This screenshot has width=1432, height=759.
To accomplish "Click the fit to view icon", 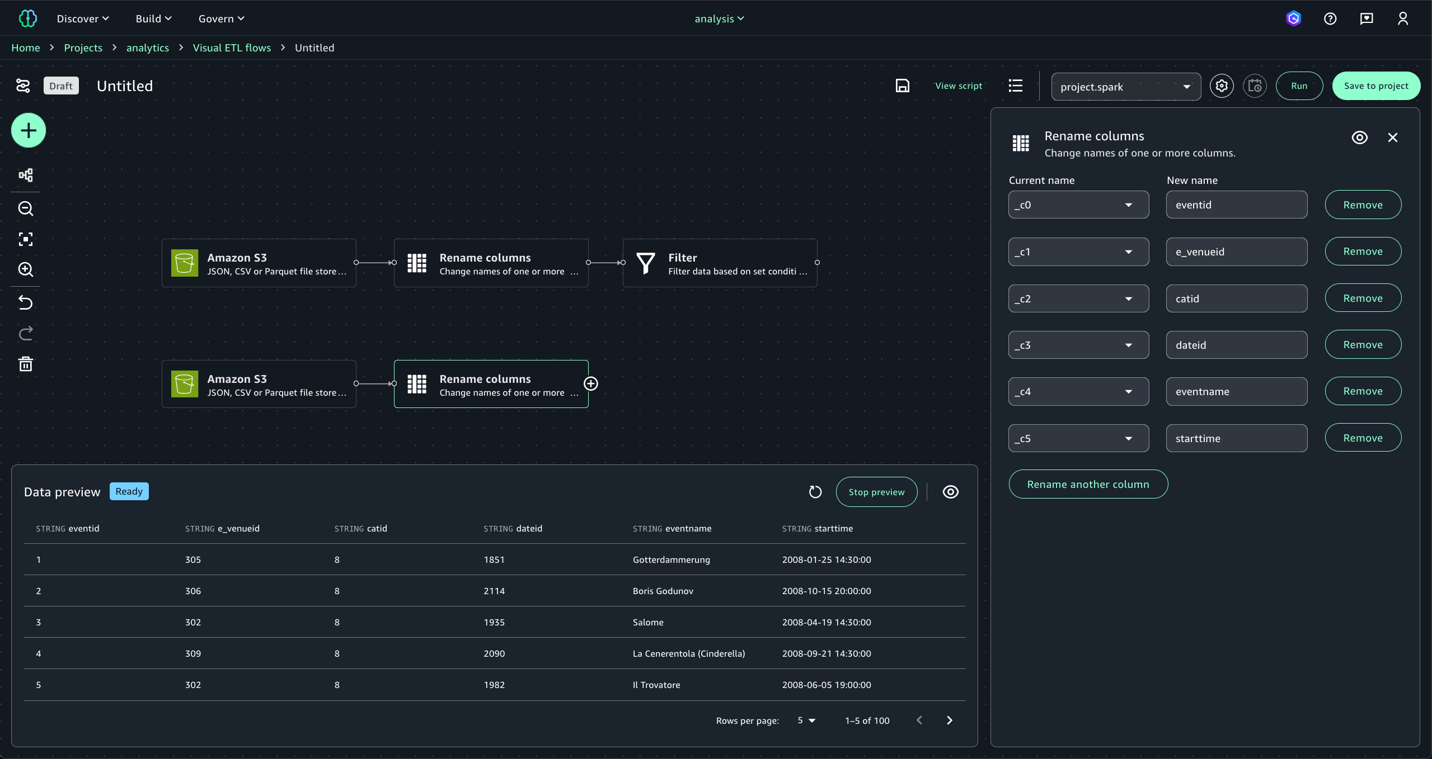I will (x=26, y=239).
